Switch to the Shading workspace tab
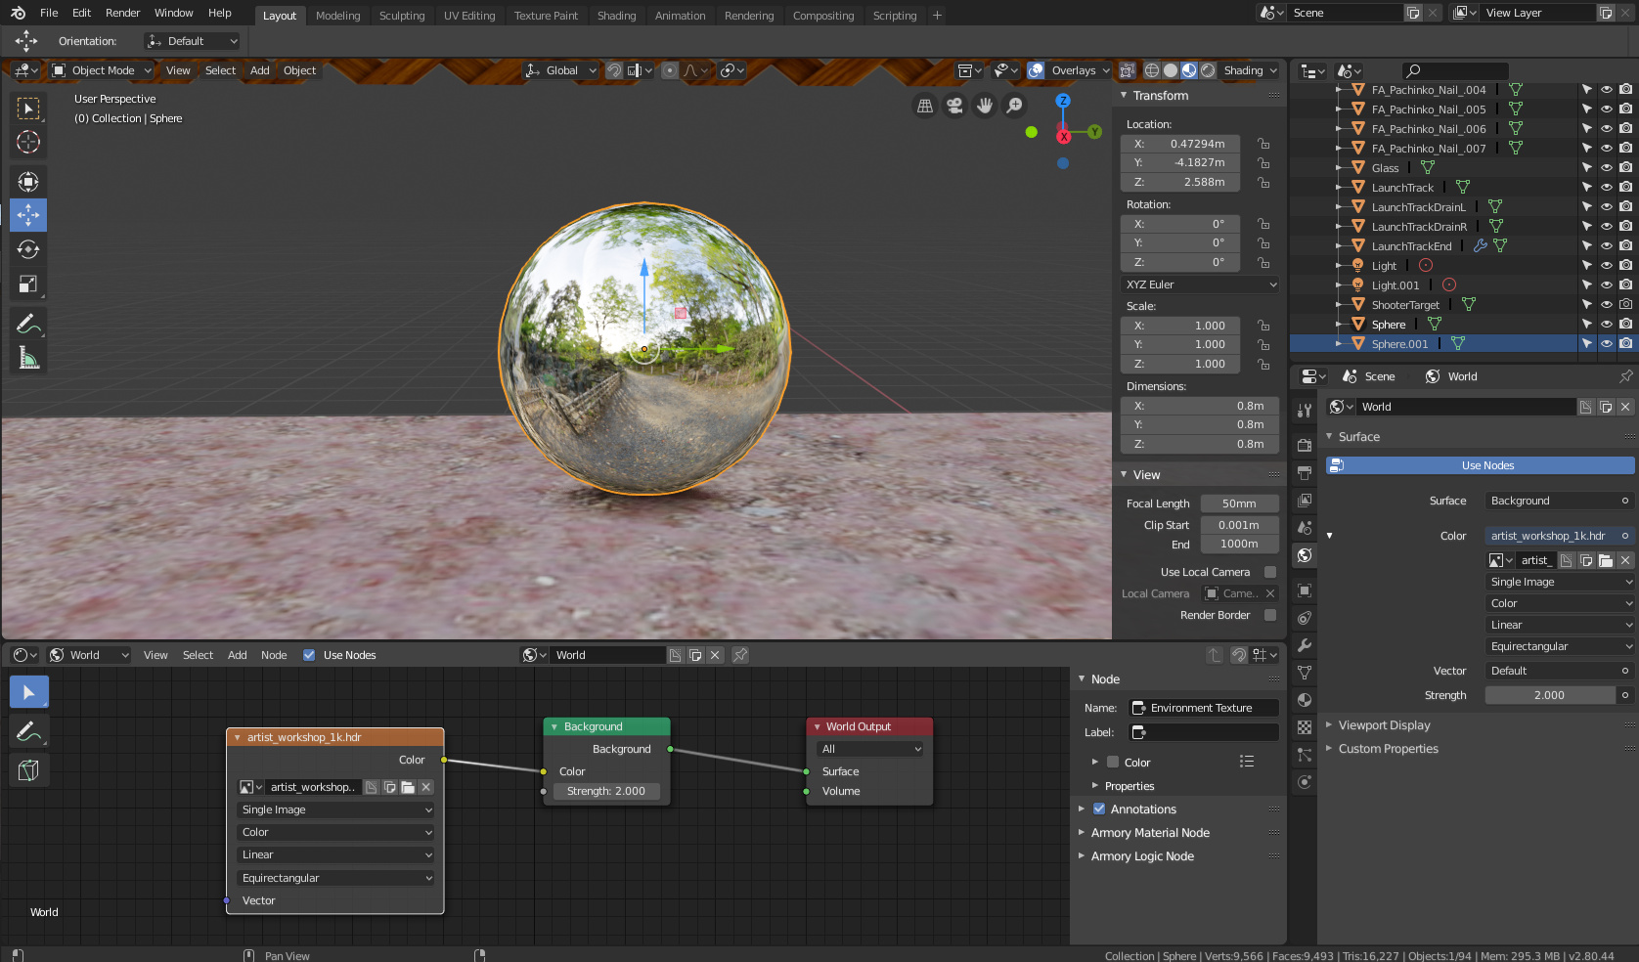This screenshot has height=962, width=1639. 616,15
